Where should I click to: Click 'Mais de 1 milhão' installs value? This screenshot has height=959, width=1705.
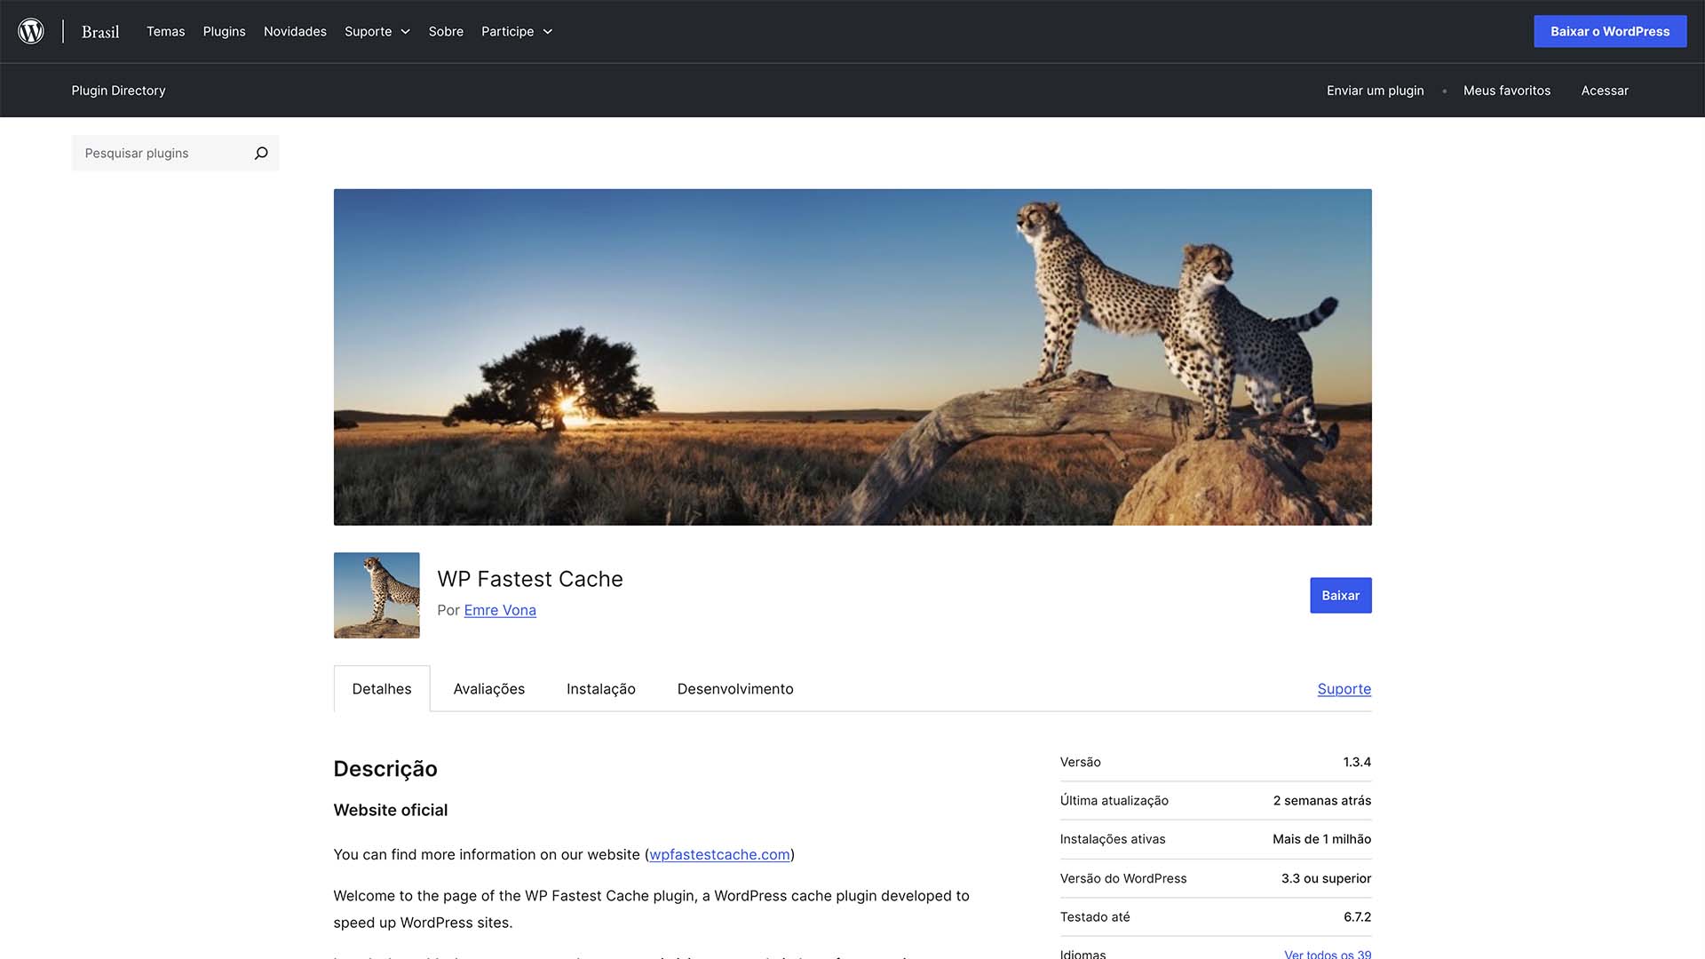pos(1321,839)
